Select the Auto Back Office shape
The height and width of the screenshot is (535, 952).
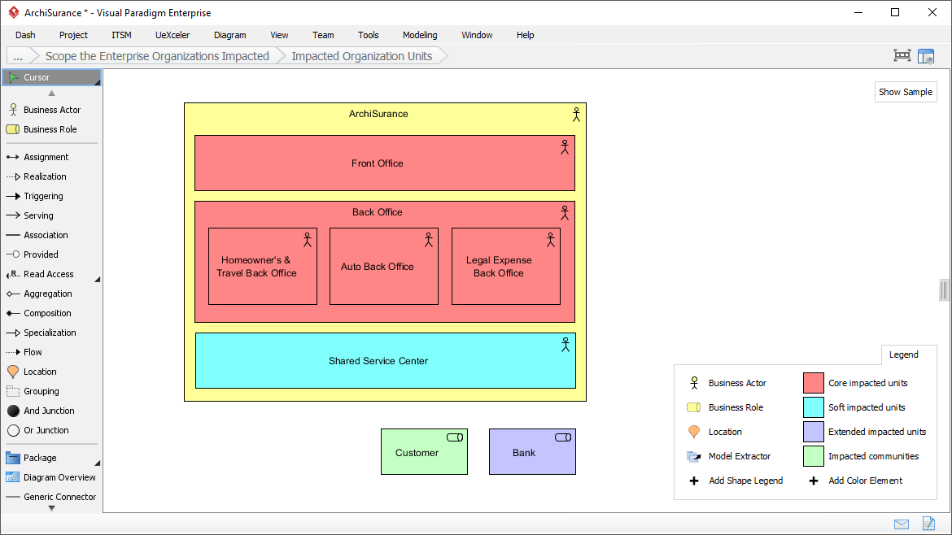point(384,267)
